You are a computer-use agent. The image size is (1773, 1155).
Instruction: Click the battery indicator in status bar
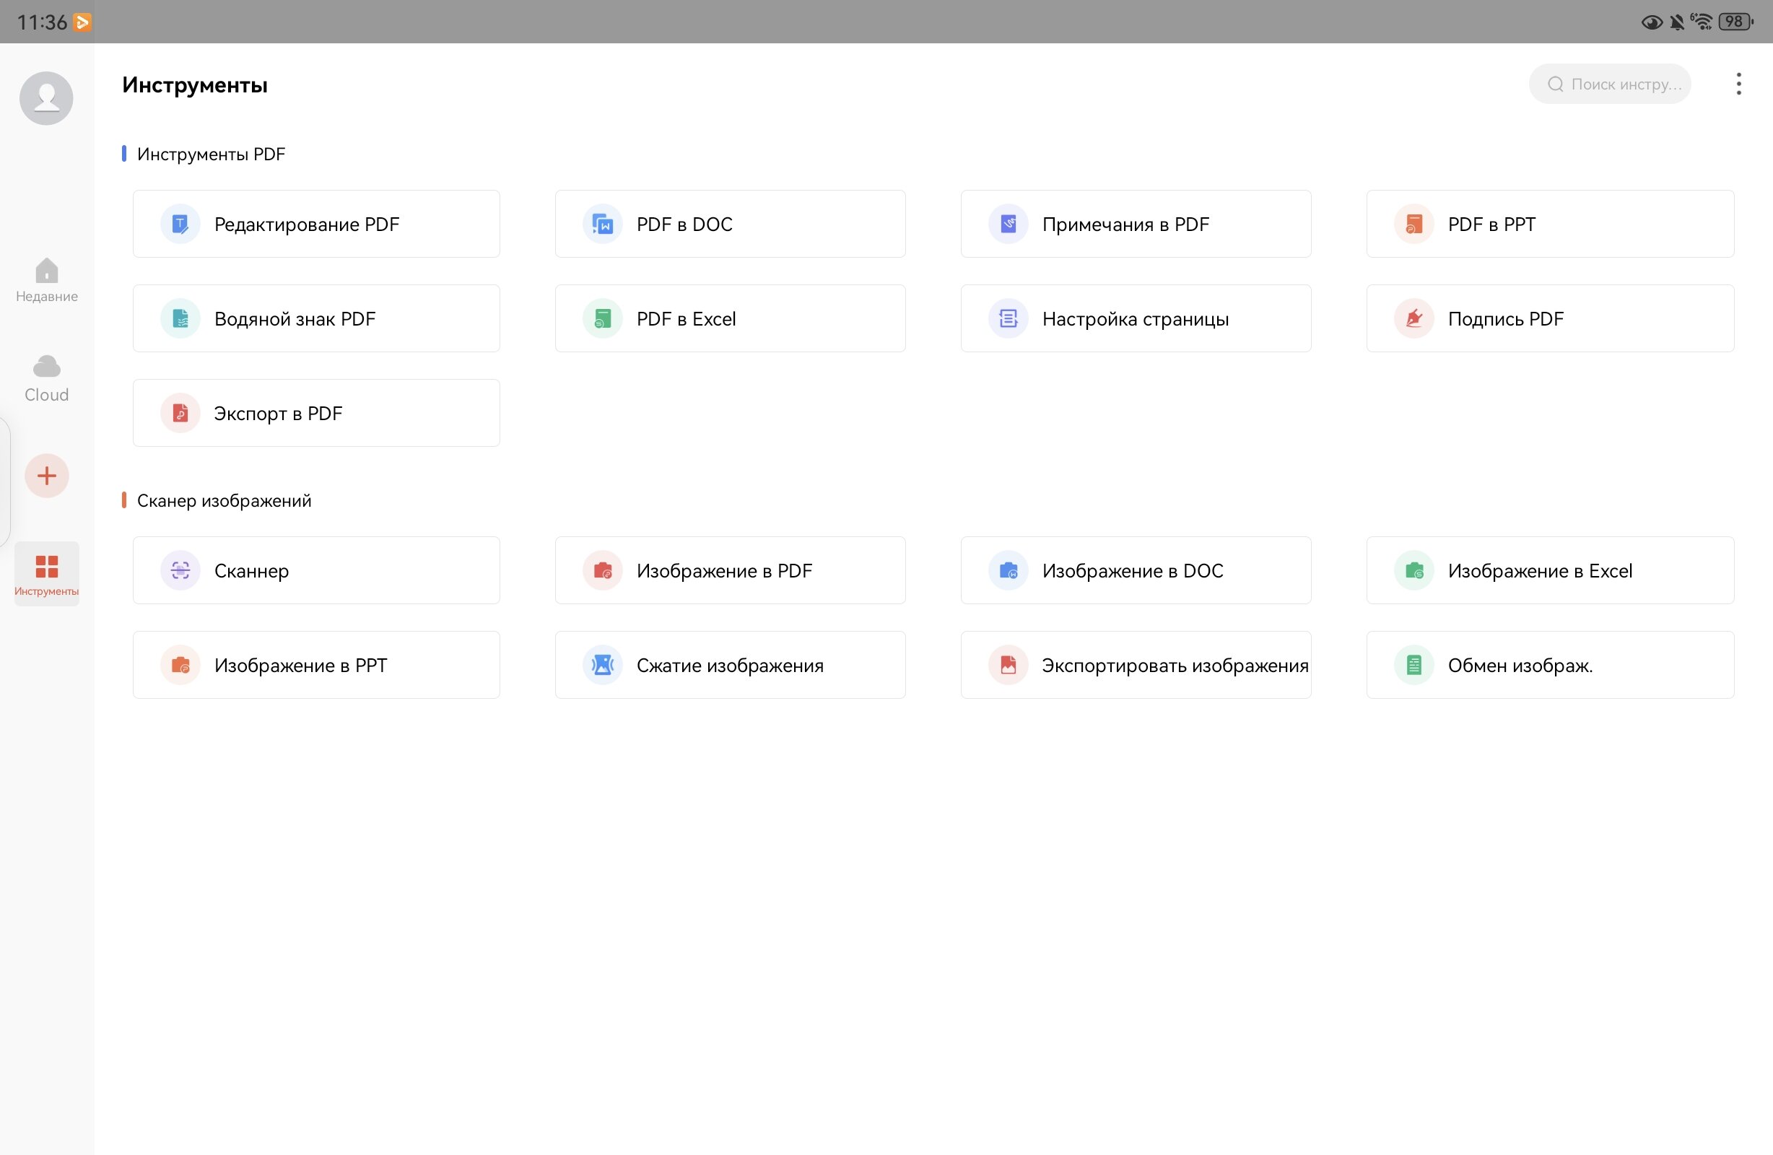point(1735,22)
